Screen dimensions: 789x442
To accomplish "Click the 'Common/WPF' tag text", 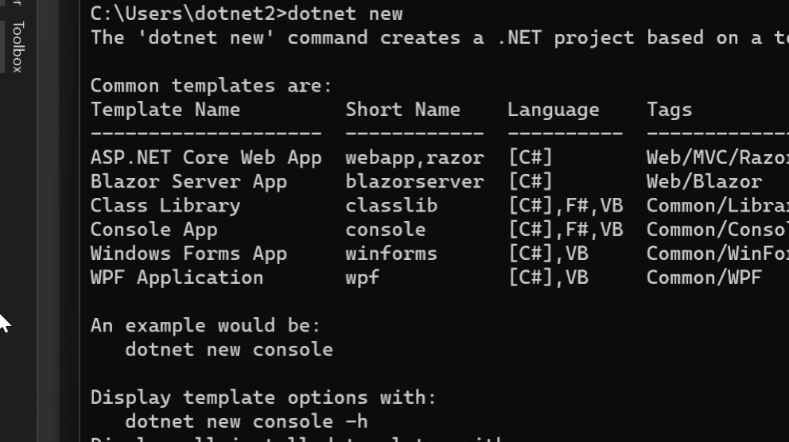I will pos(704,277).
